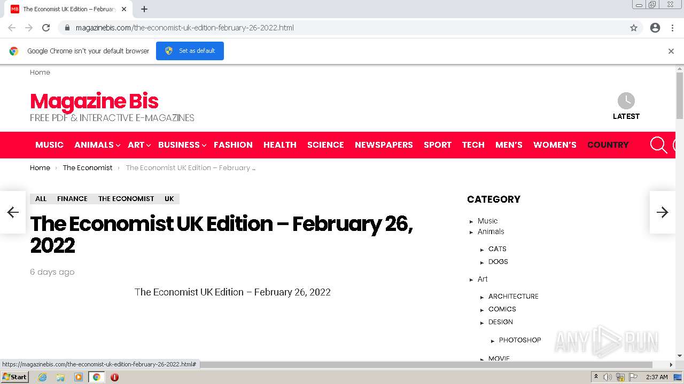Open the SPORT menu item

(438, 145)
